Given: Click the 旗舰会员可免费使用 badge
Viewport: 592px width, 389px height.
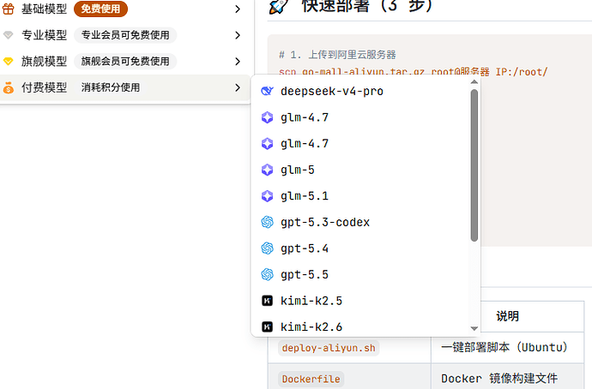Looking at the screenshot, I should 125,61.
